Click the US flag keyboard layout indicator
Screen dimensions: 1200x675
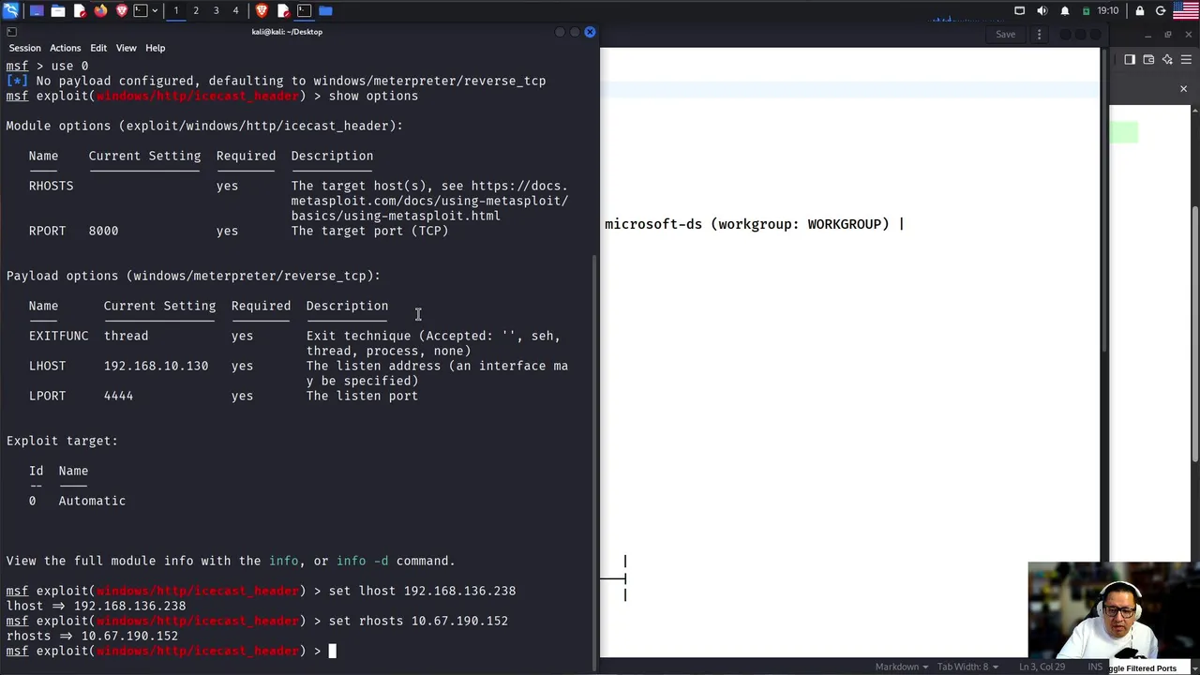(x=1186, y=10)
